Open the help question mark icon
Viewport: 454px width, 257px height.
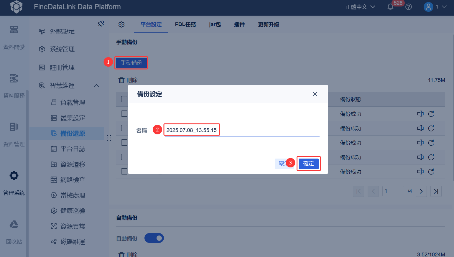(x=409, y=7)
